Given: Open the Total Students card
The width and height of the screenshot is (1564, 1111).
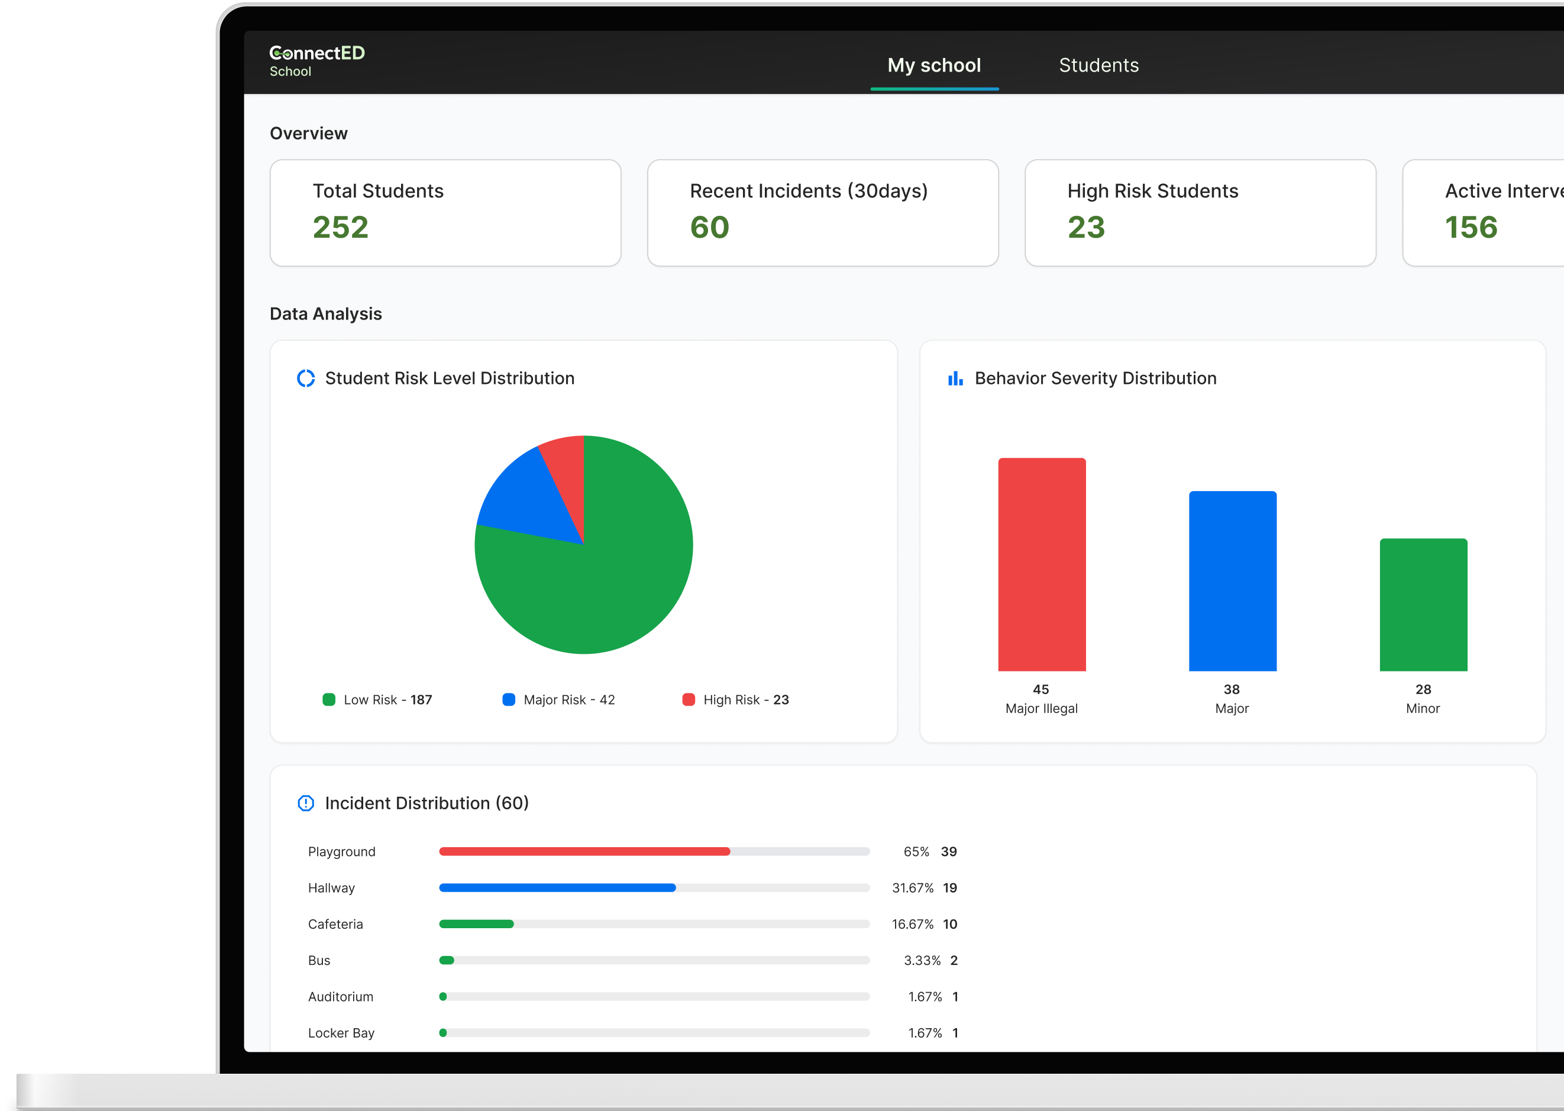Looking at the screenshot, I should 445,213.
